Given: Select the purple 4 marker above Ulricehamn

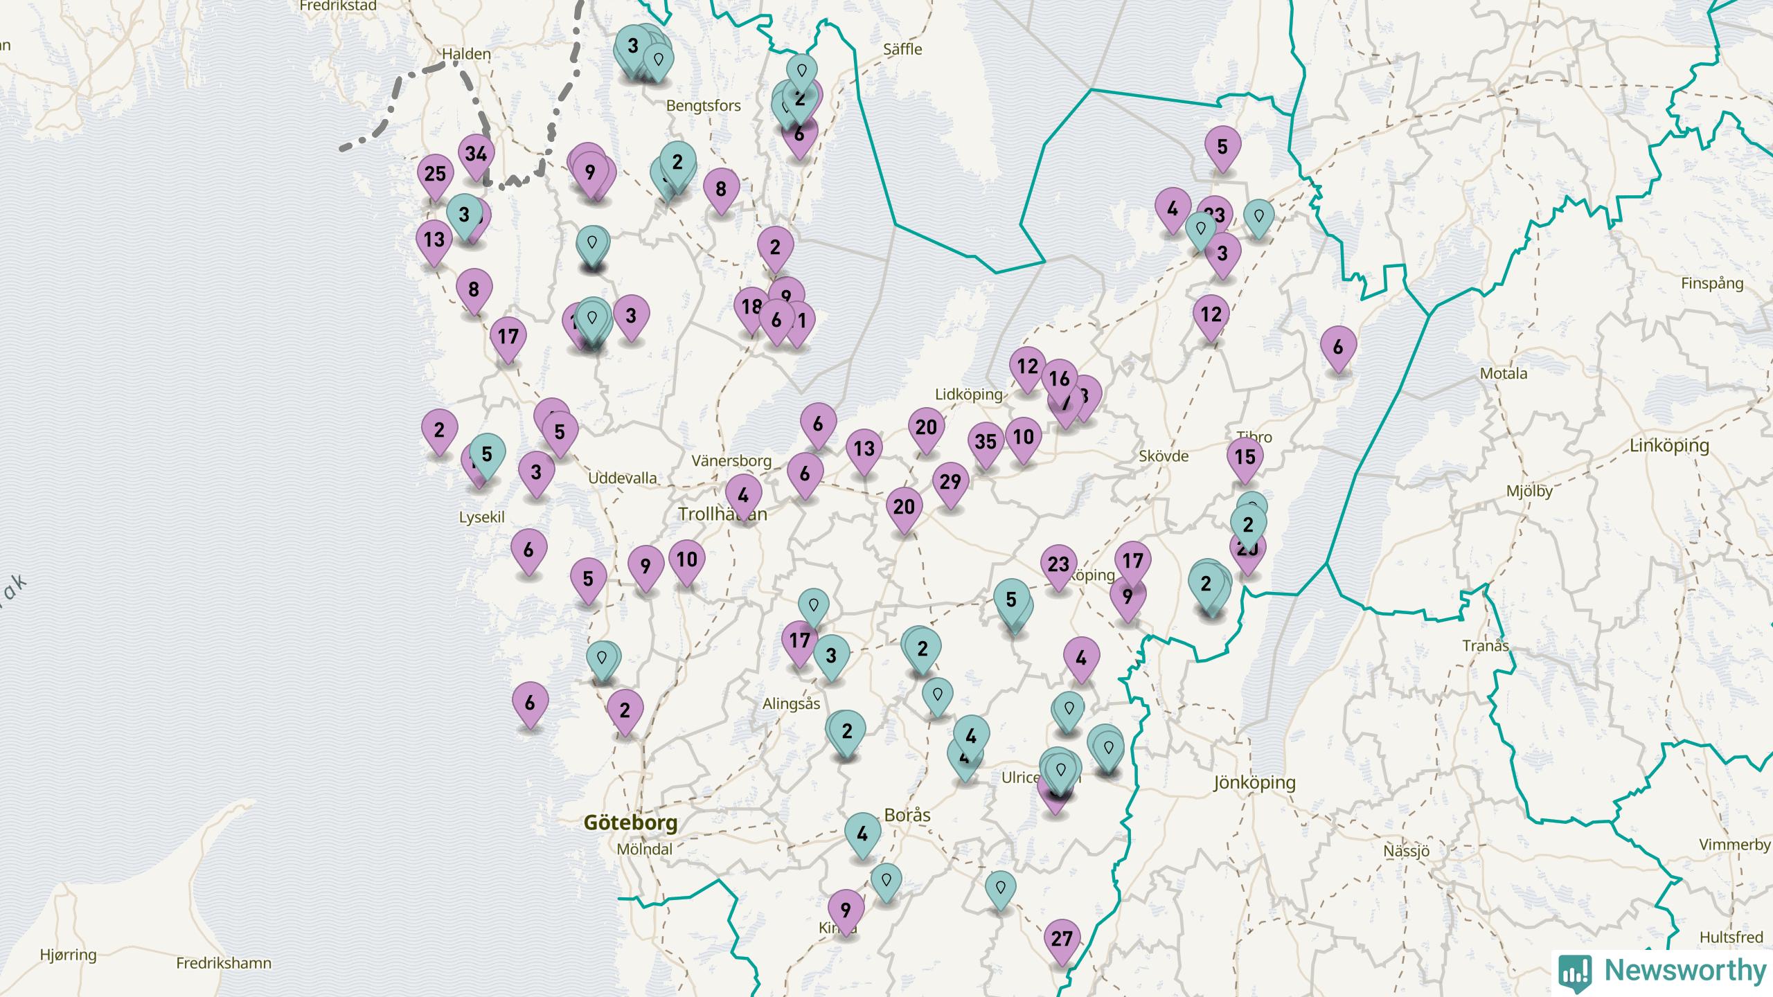Looking at the screenshot, I should (1081, 658).
